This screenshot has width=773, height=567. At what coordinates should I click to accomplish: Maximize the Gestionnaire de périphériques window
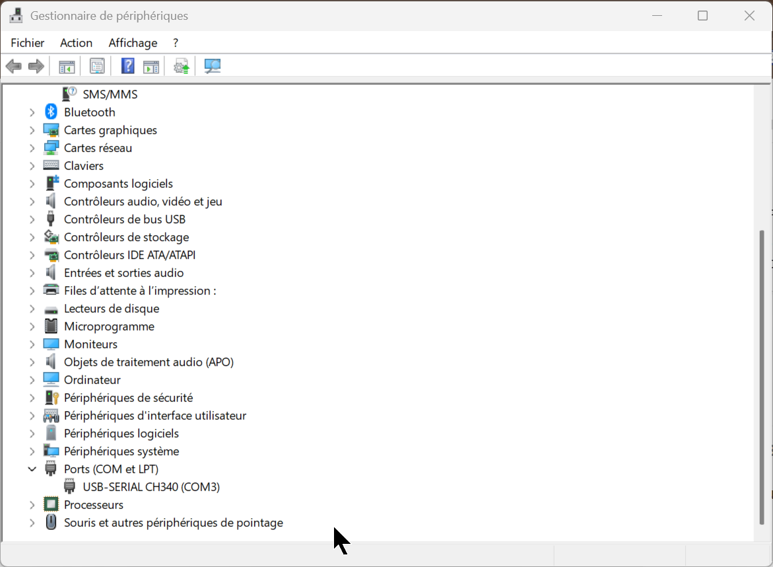click(702, 15)
